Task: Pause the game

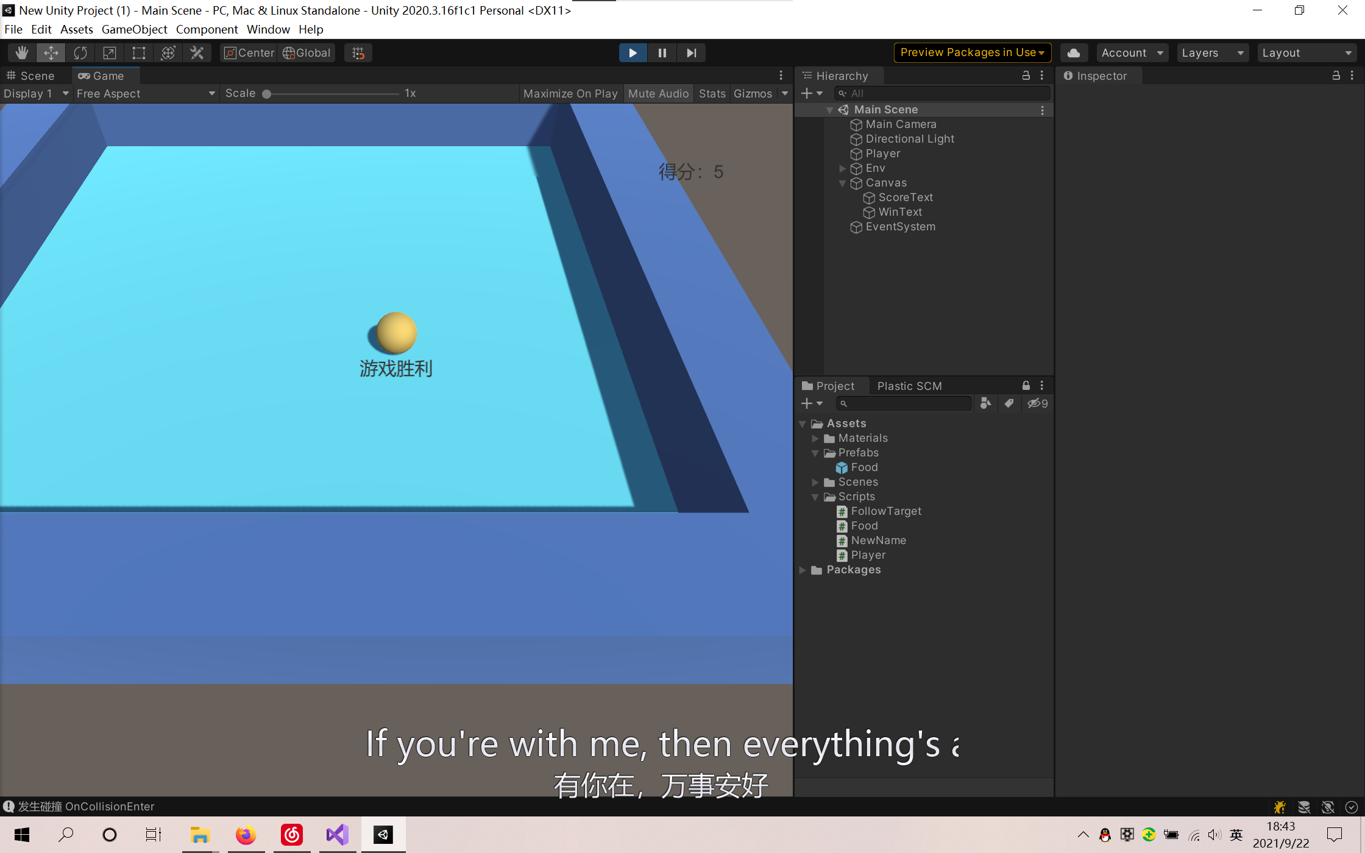Action: pyautogui.click(x=662, y=53)
